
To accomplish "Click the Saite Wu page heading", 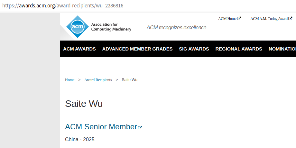I will coord(84,104).
